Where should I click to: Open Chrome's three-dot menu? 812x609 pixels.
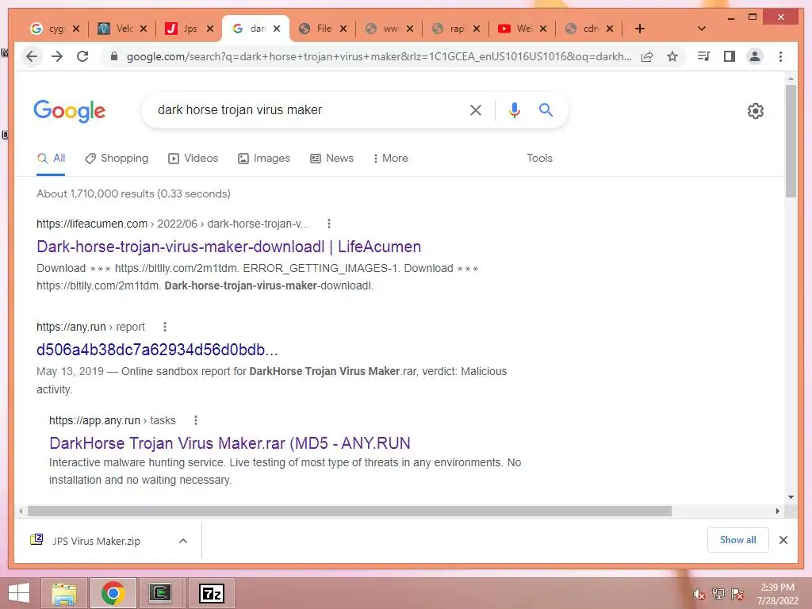click(780, 56)
